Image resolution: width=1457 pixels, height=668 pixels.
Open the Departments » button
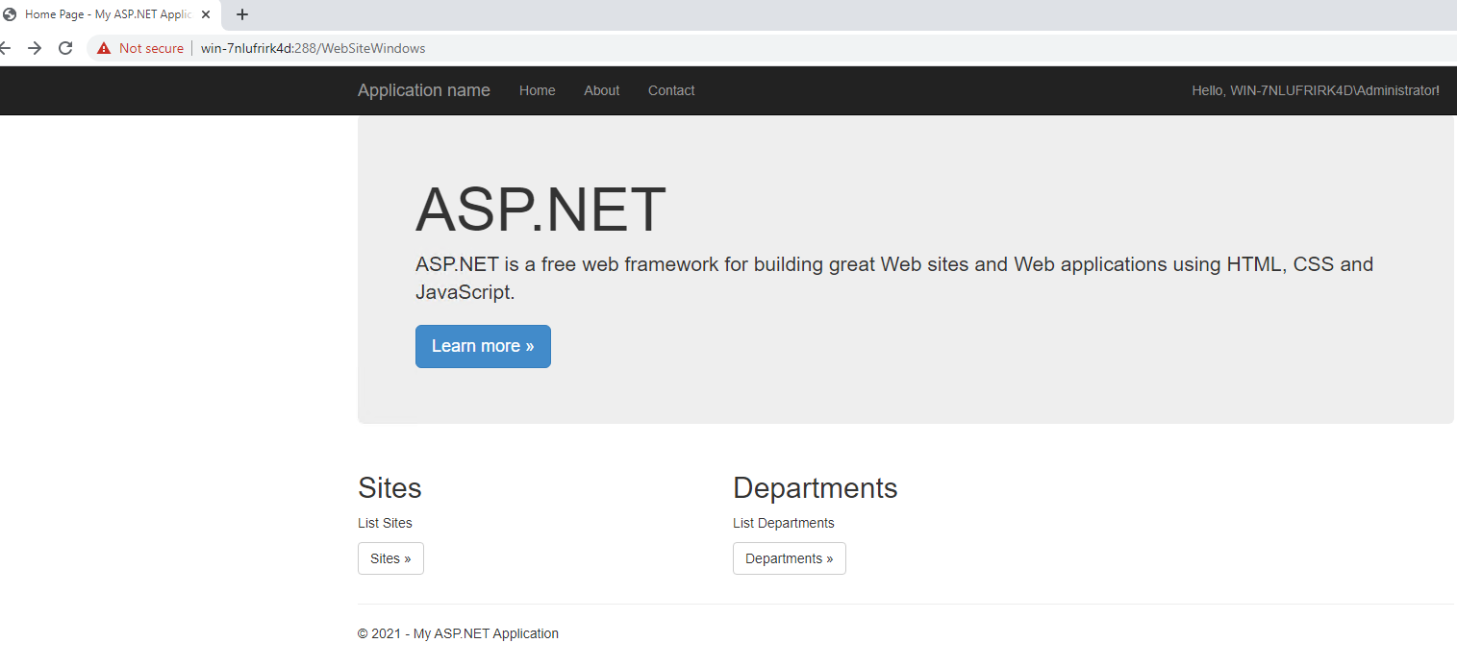[790, 558]
